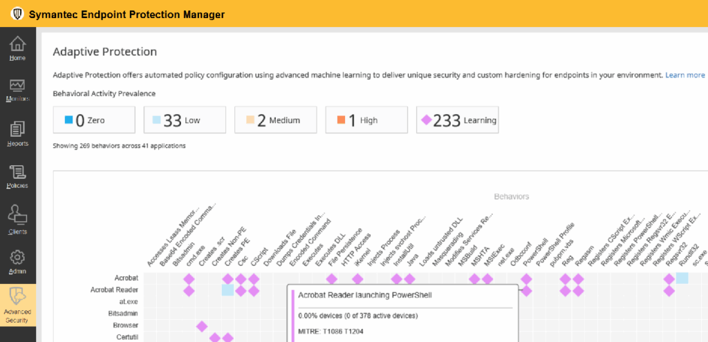The height and width of the screenshot is (342, 708).
Task: Open the Monitors section in the sidebar
Action: point(17,91)
